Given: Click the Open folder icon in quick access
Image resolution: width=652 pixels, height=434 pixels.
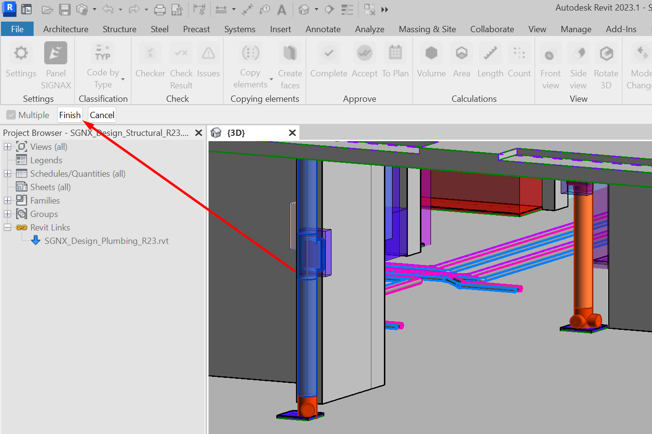Looking at the screenshot, I should tap(47, 10).
